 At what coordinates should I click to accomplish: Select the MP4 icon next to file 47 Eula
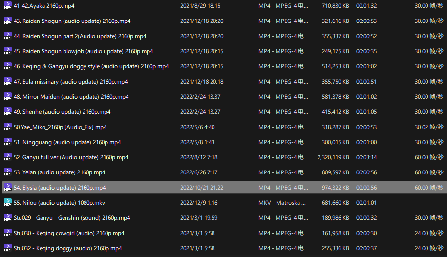8,81
